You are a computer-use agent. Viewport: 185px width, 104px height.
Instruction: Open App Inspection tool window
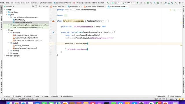tap(67, 96)
